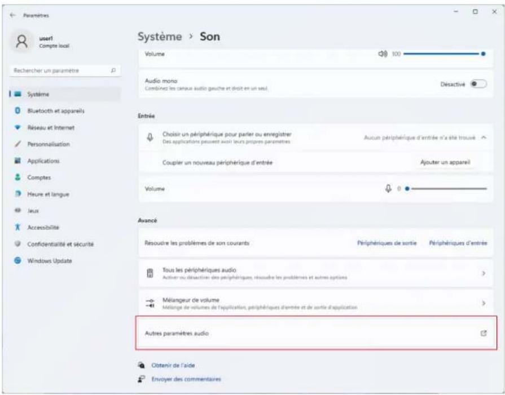
Task: Click Système in the breadcrumb
Action: click(x=160, y=37)
